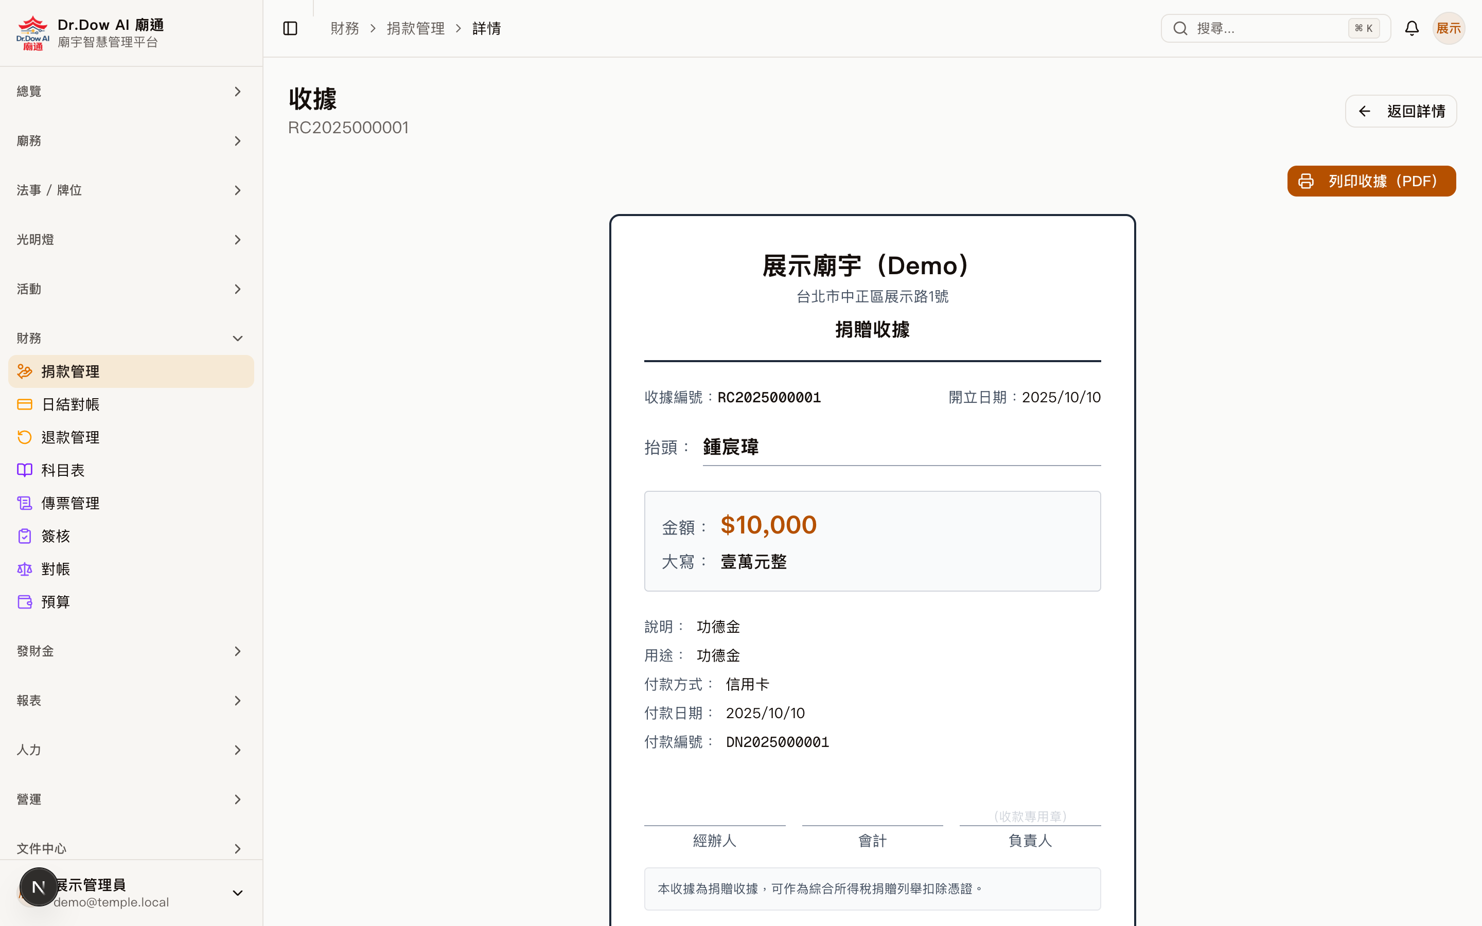Open 捐款管理 from the breadcrumb
The height and width of the screenshot is (926, 1482).
[x=416, y=28]
